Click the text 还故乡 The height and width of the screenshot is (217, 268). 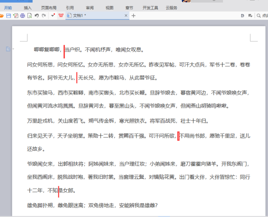pyautogui.click(x=35, y=149)
